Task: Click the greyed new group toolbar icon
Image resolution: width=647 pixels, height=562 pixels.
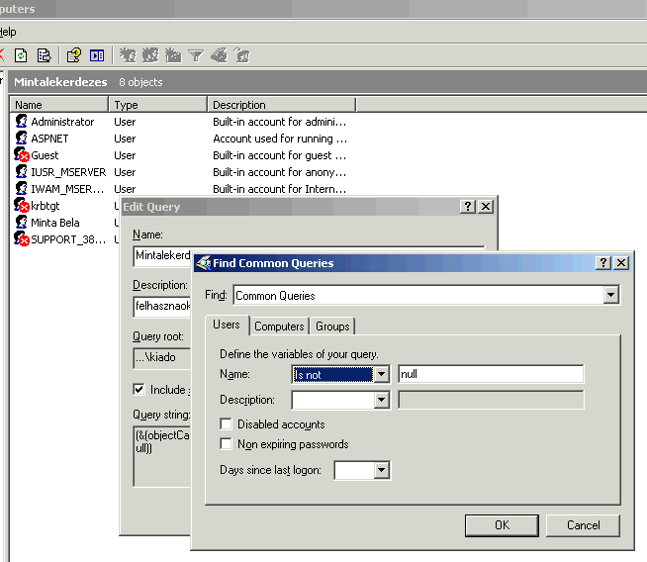Action: pos(150,55)
